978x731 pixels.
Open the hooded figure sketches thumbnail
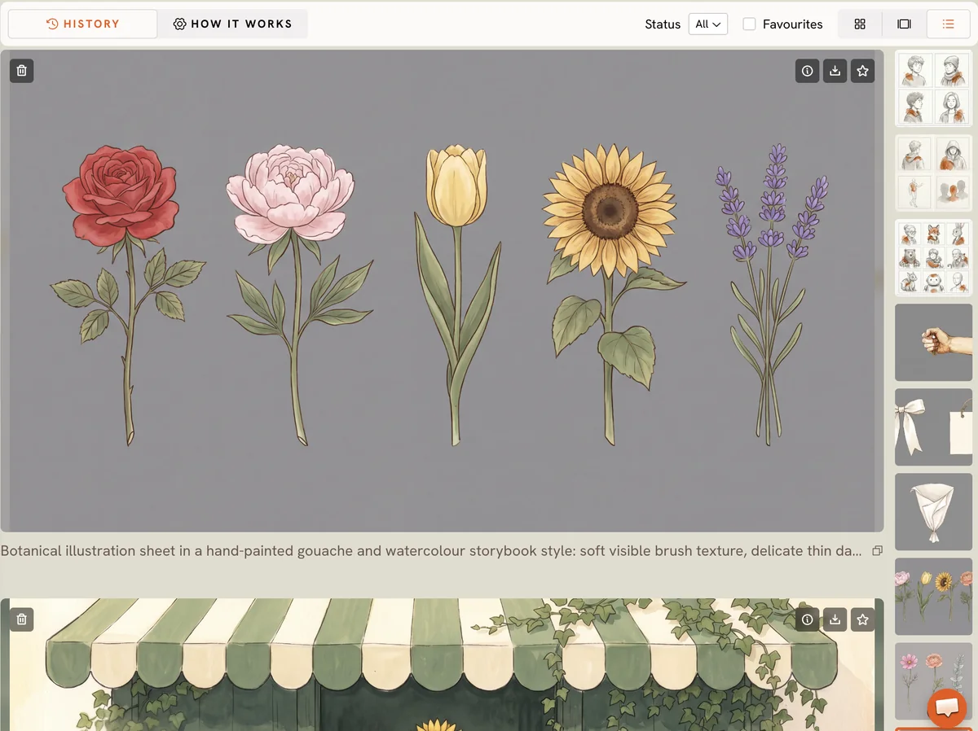pos(934,173)
